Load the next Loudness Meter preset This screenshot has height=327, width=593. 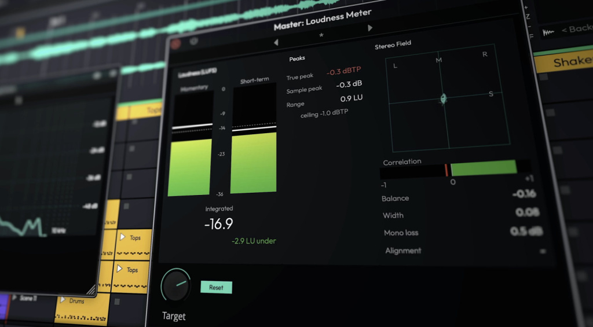pos(370,28)
